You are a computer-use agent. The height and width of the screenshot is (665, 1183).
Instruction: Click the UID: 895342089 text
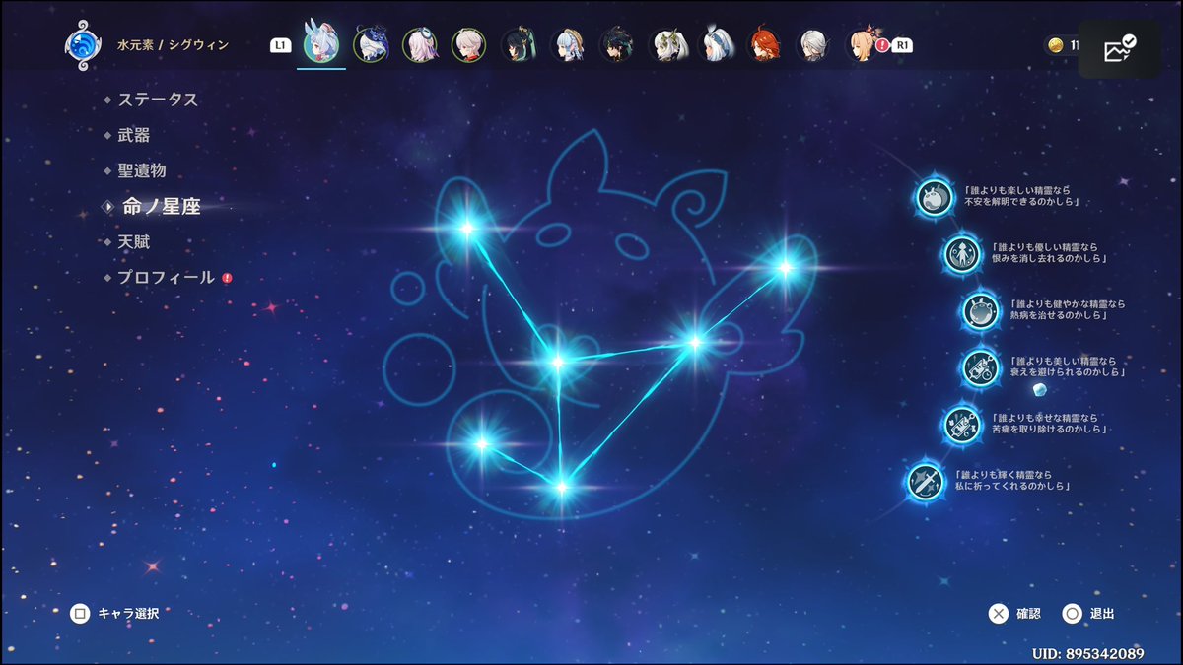pyautogui.click(x=1088, y=653)
